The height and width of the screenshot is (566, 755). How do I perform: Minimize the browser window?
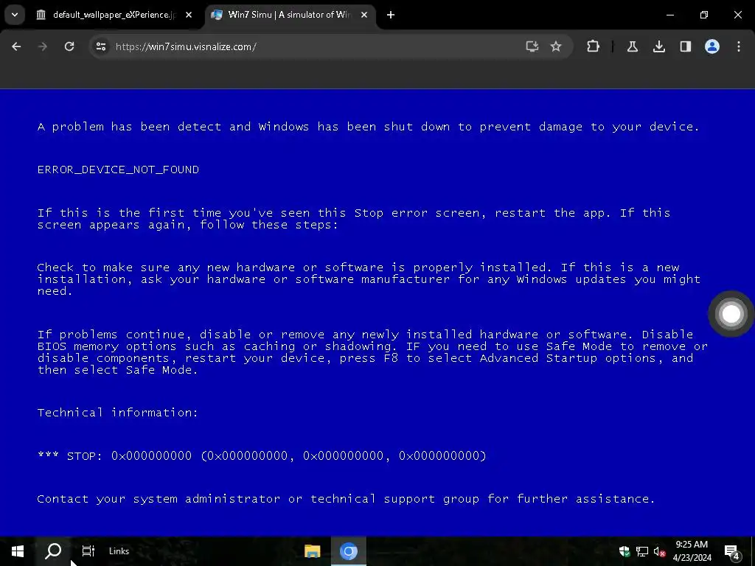click(669, 15)
